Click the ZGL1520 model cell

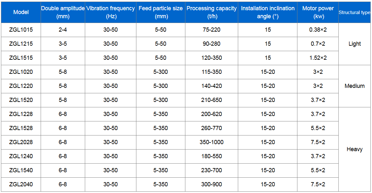(x=21, y=100)
